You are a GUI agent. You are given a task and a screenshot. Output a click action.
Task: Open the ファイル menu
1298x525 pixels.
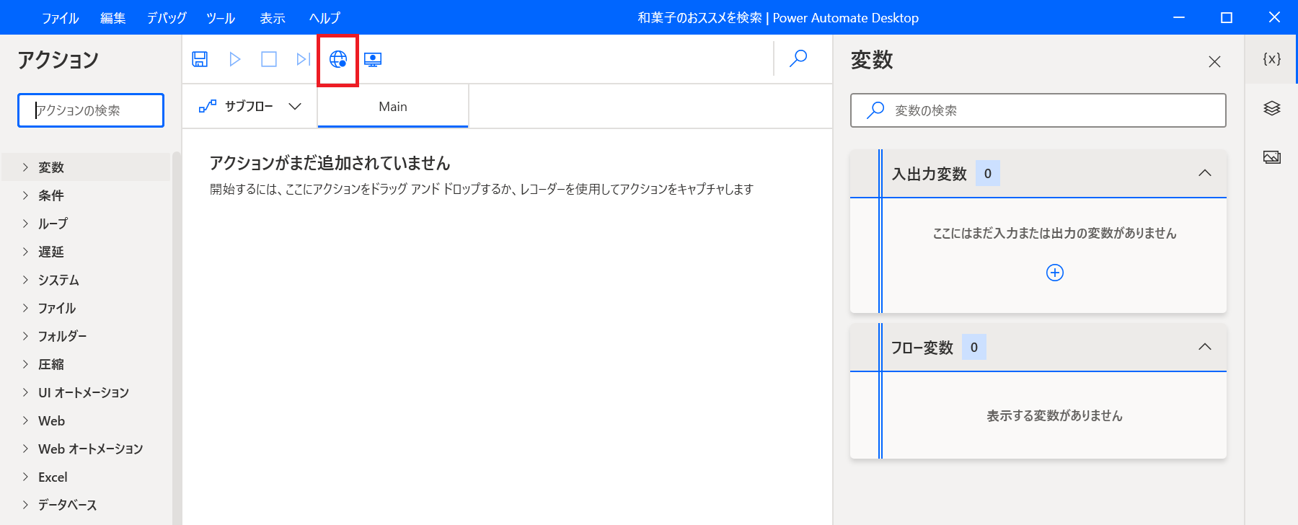point(60,18)
